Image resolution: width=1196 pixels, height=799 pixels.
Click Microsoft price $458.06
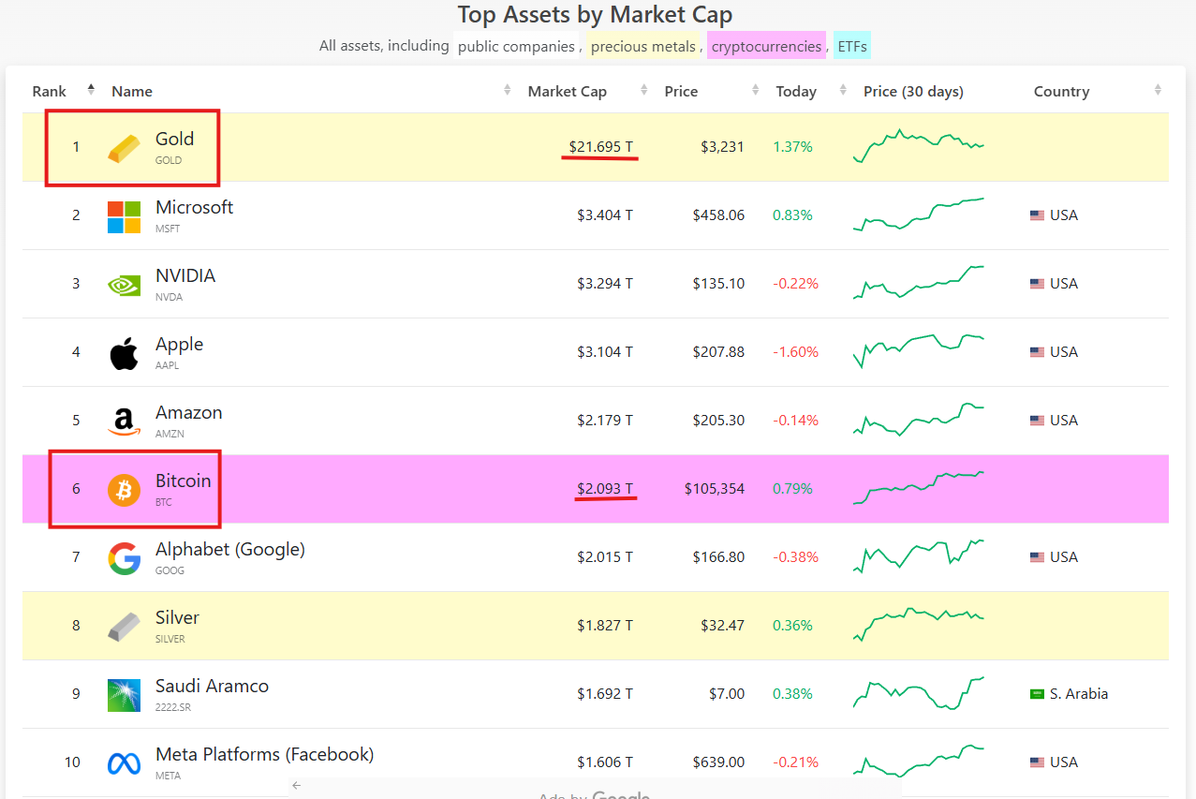pos(718,215)
